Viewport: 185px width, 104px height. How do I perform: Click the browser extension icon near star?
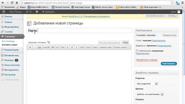click(177, 3)
